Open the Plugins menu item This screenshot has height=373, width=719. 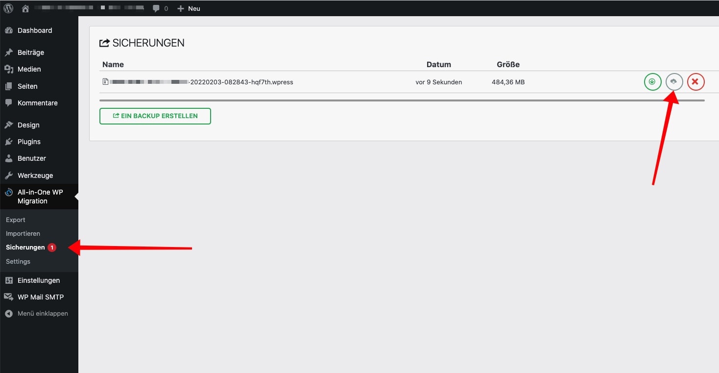29,142
